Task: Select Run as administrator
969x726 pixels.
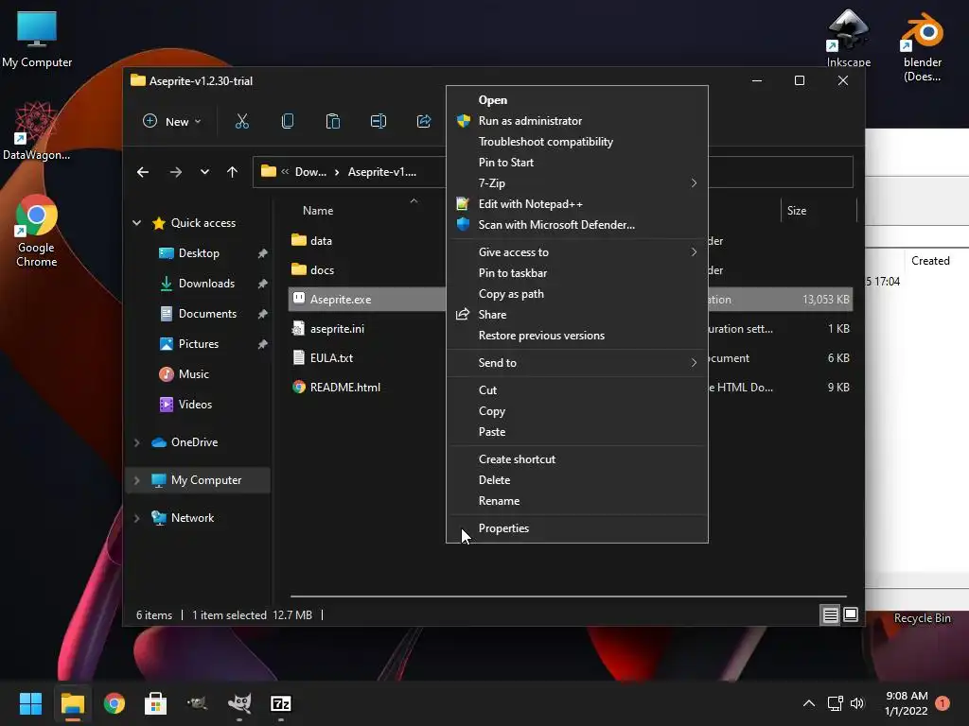Action: click(577, 121)
